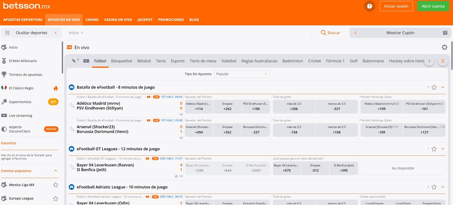
Task: Click the Inicio breadcrumb link
Action: [74, 33]
